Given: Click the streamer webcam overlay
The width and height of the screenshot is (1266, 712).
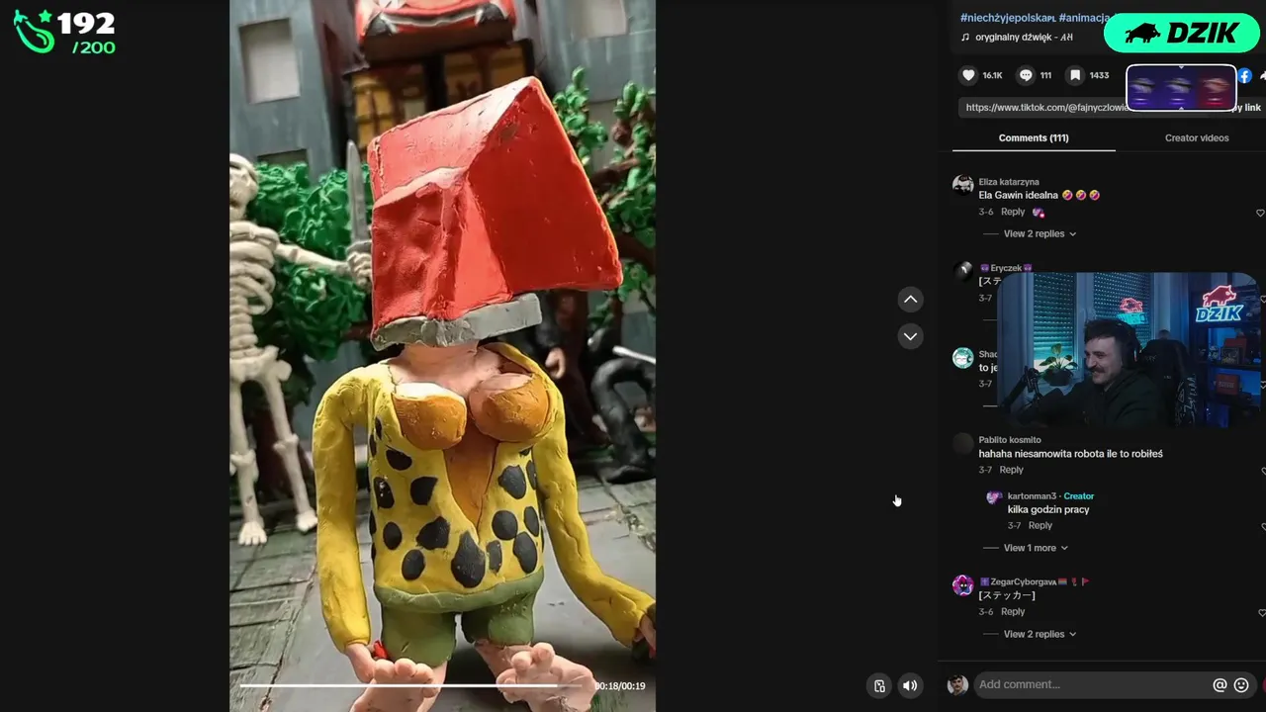Looking at the screenshot, I should click(x=1130, y=350).
